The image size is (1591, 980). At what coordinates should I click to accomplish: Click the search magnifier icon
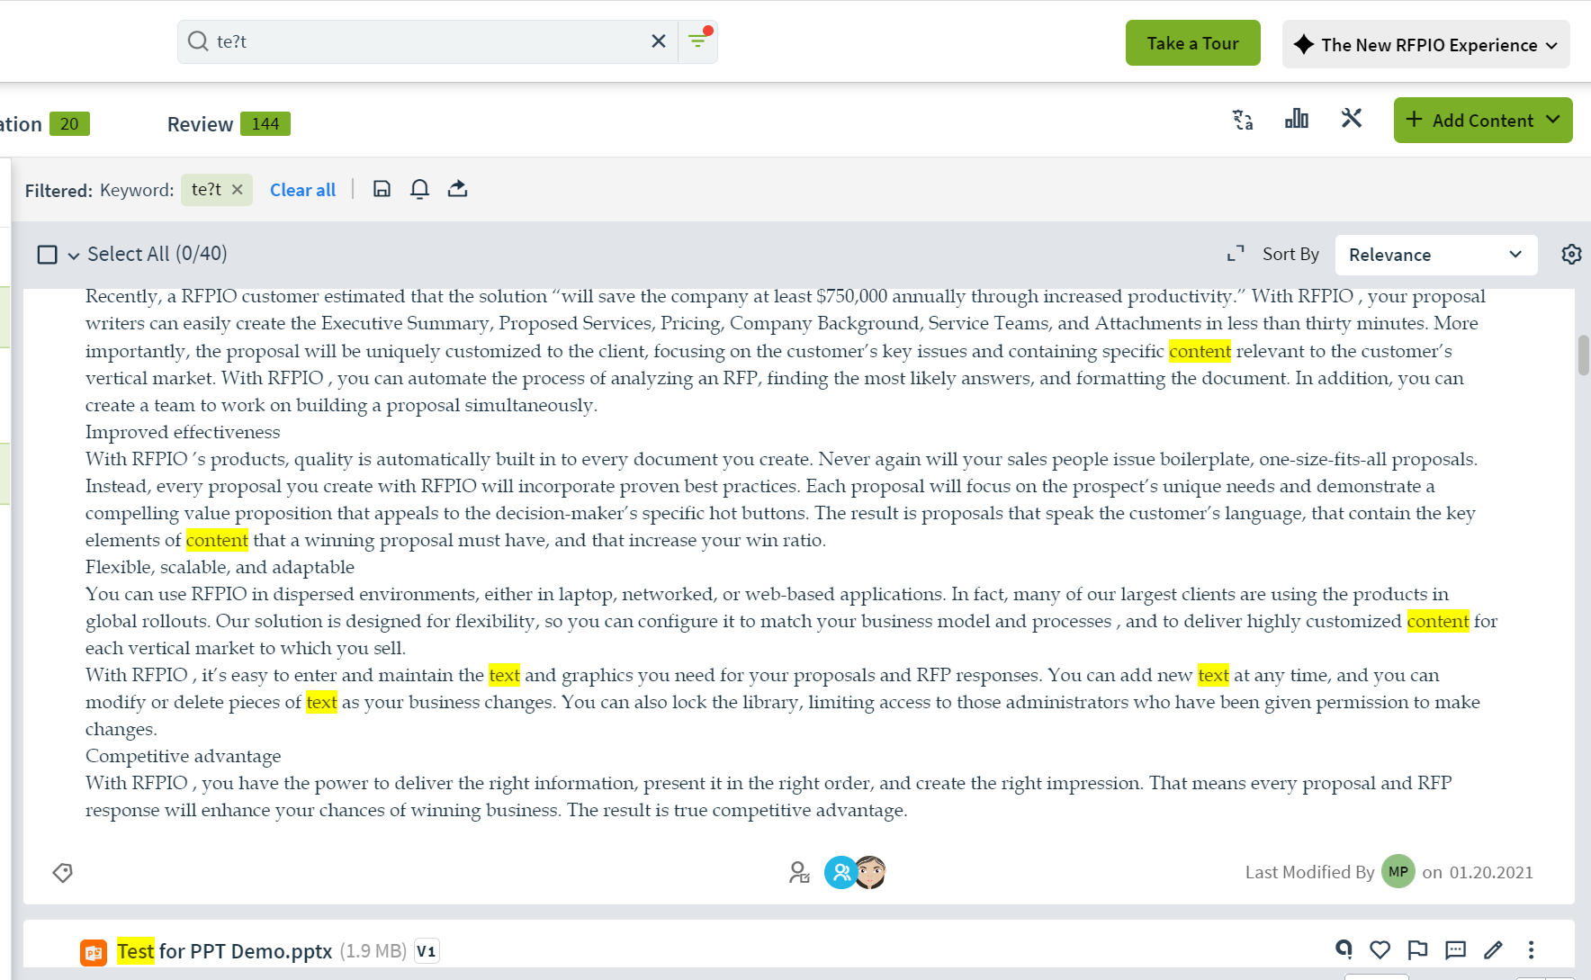coord(198,41)
